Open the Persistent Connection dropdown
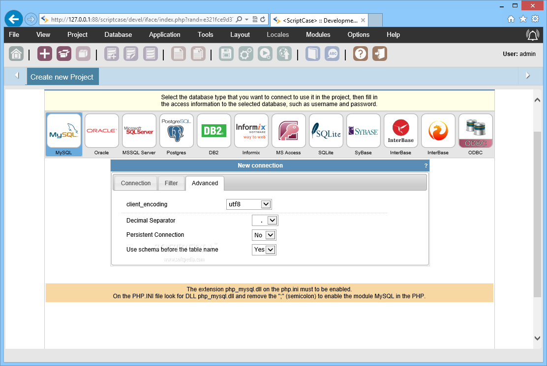Image resolution: width=547 pixels, height=366 pixels. pos(264,235)
